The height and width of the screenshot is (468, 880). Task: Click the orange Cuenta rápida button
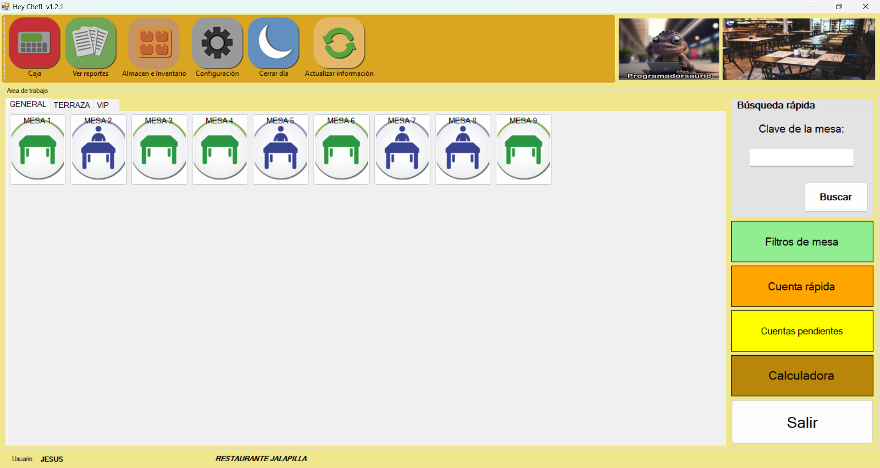tap(802, 286)
